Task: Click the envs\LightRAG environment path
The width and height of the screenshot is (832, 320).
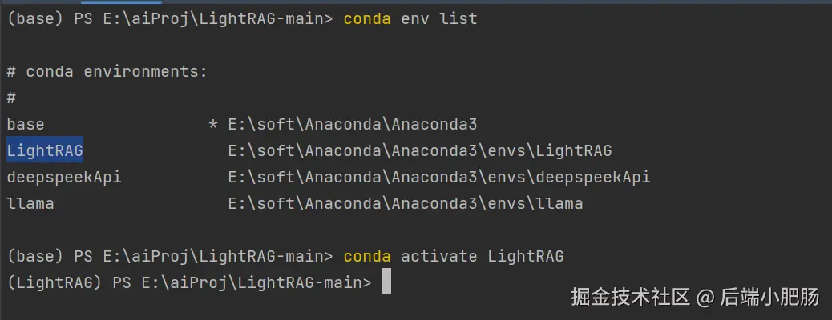Action: tap(420, 150)
